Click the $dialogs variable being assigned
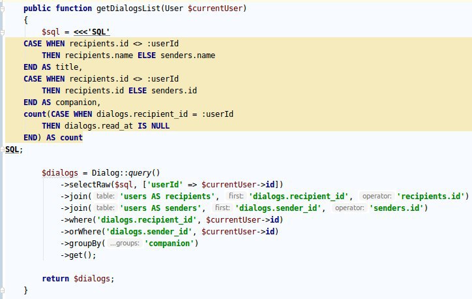Viewport: 472px width, 299px height. (x=60, y=173)
